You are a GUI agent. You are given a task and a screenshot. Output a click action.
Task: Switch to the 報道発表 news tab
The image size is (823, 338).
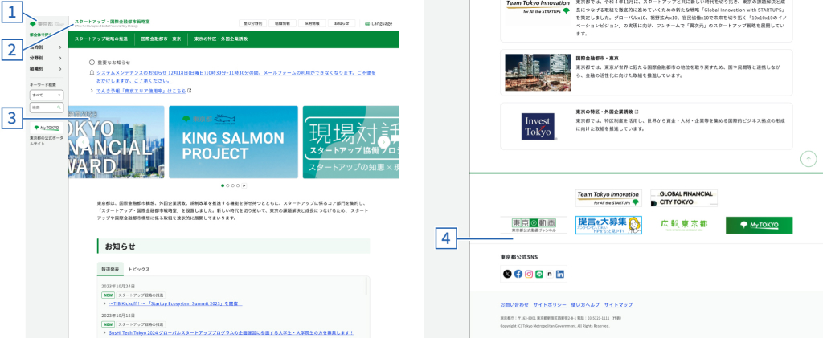point(110,269)
